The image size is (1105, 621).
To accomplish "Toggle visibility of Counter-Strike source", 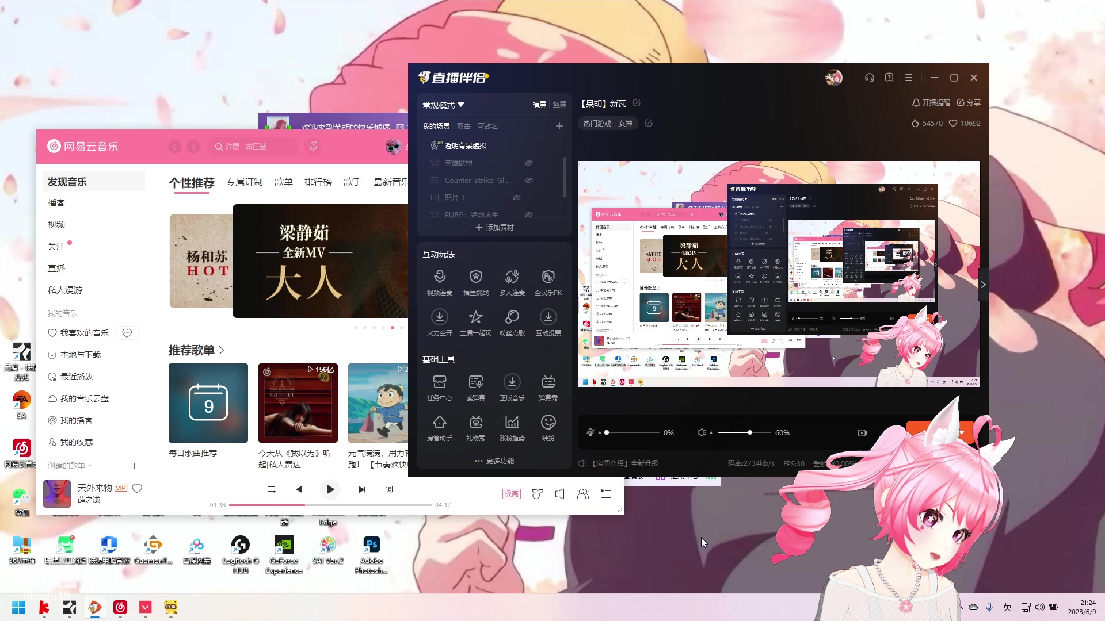I will coord(528,181).
